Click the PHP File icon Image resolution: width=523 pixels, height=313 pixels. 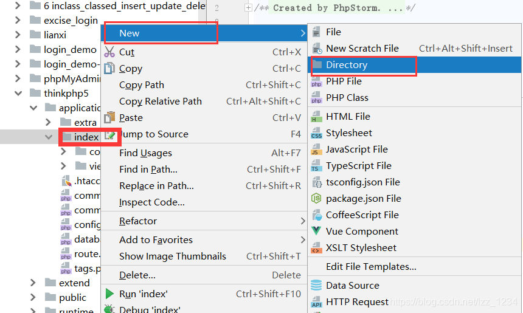(x=316, y=81)
